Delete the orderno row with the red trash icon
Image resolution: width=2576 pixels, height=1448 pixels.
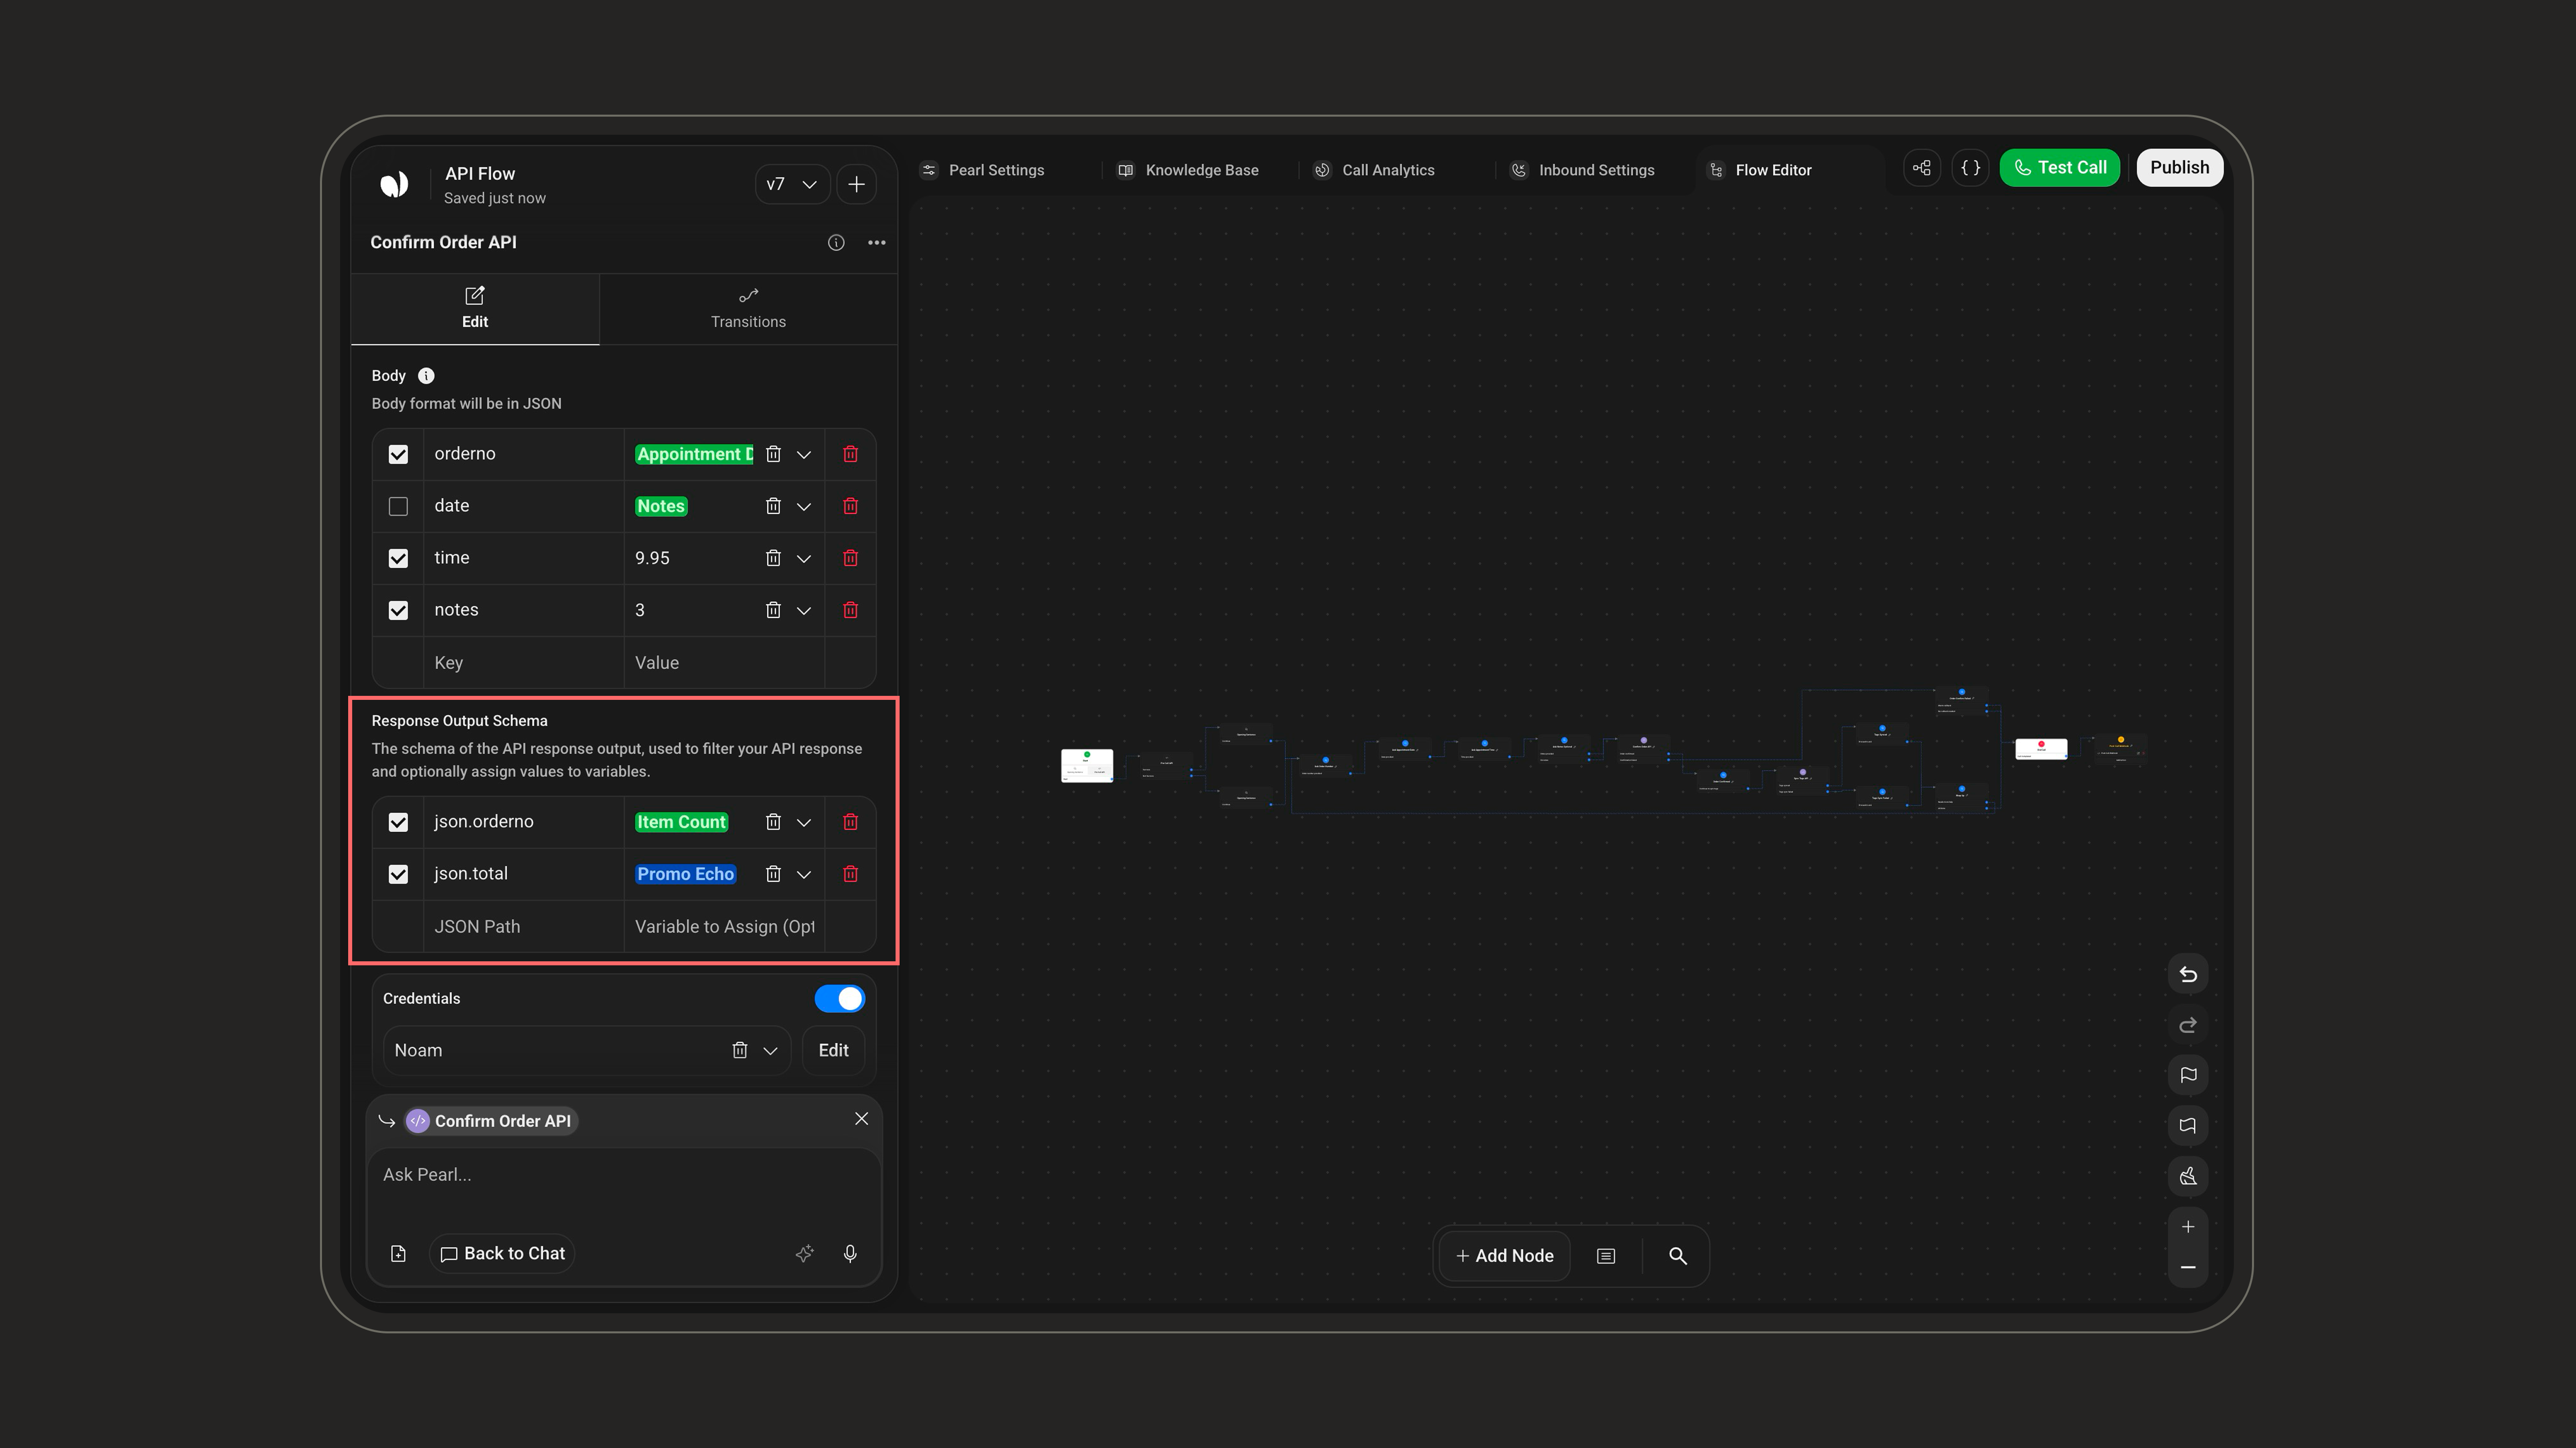click(850, 454)
